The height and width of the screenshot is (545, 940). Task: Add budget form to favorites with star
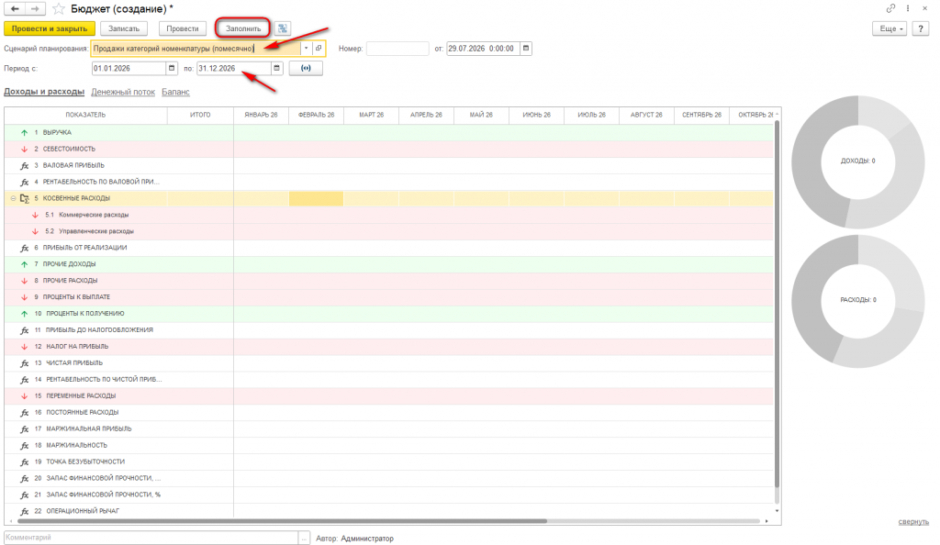click(x=58, y=9)
